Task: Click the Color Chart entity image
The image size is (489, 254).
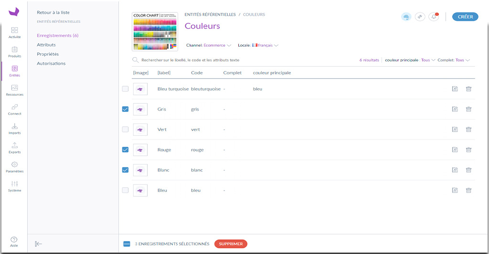Action: (x=155, y=32)
